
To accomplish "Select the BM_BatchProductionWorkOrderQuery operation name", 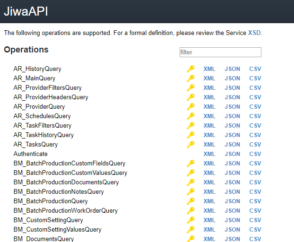I will 66,210.
